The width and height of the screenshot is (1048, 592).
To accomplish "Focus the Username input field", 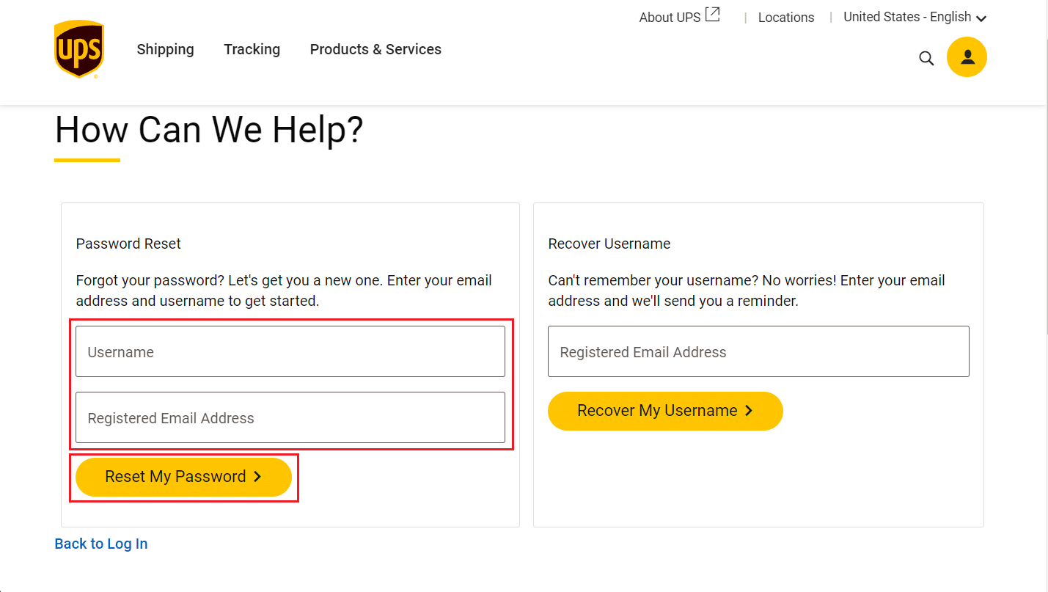I will [x=290, y=351].
